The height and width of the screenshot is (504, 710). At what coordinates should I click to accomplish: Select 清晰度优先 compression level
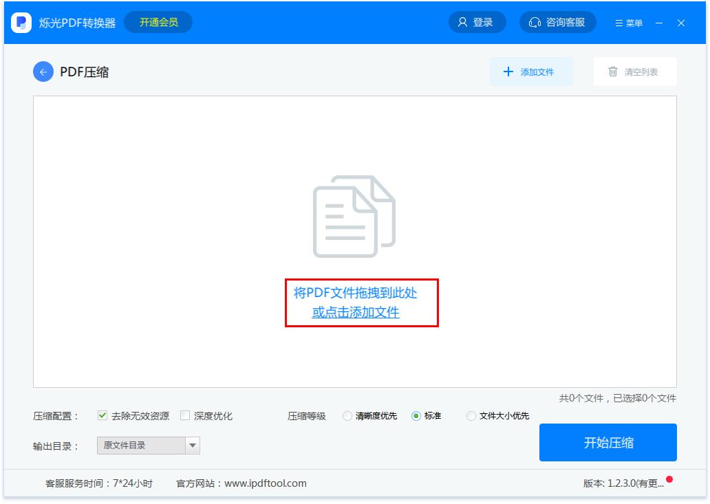347,415
